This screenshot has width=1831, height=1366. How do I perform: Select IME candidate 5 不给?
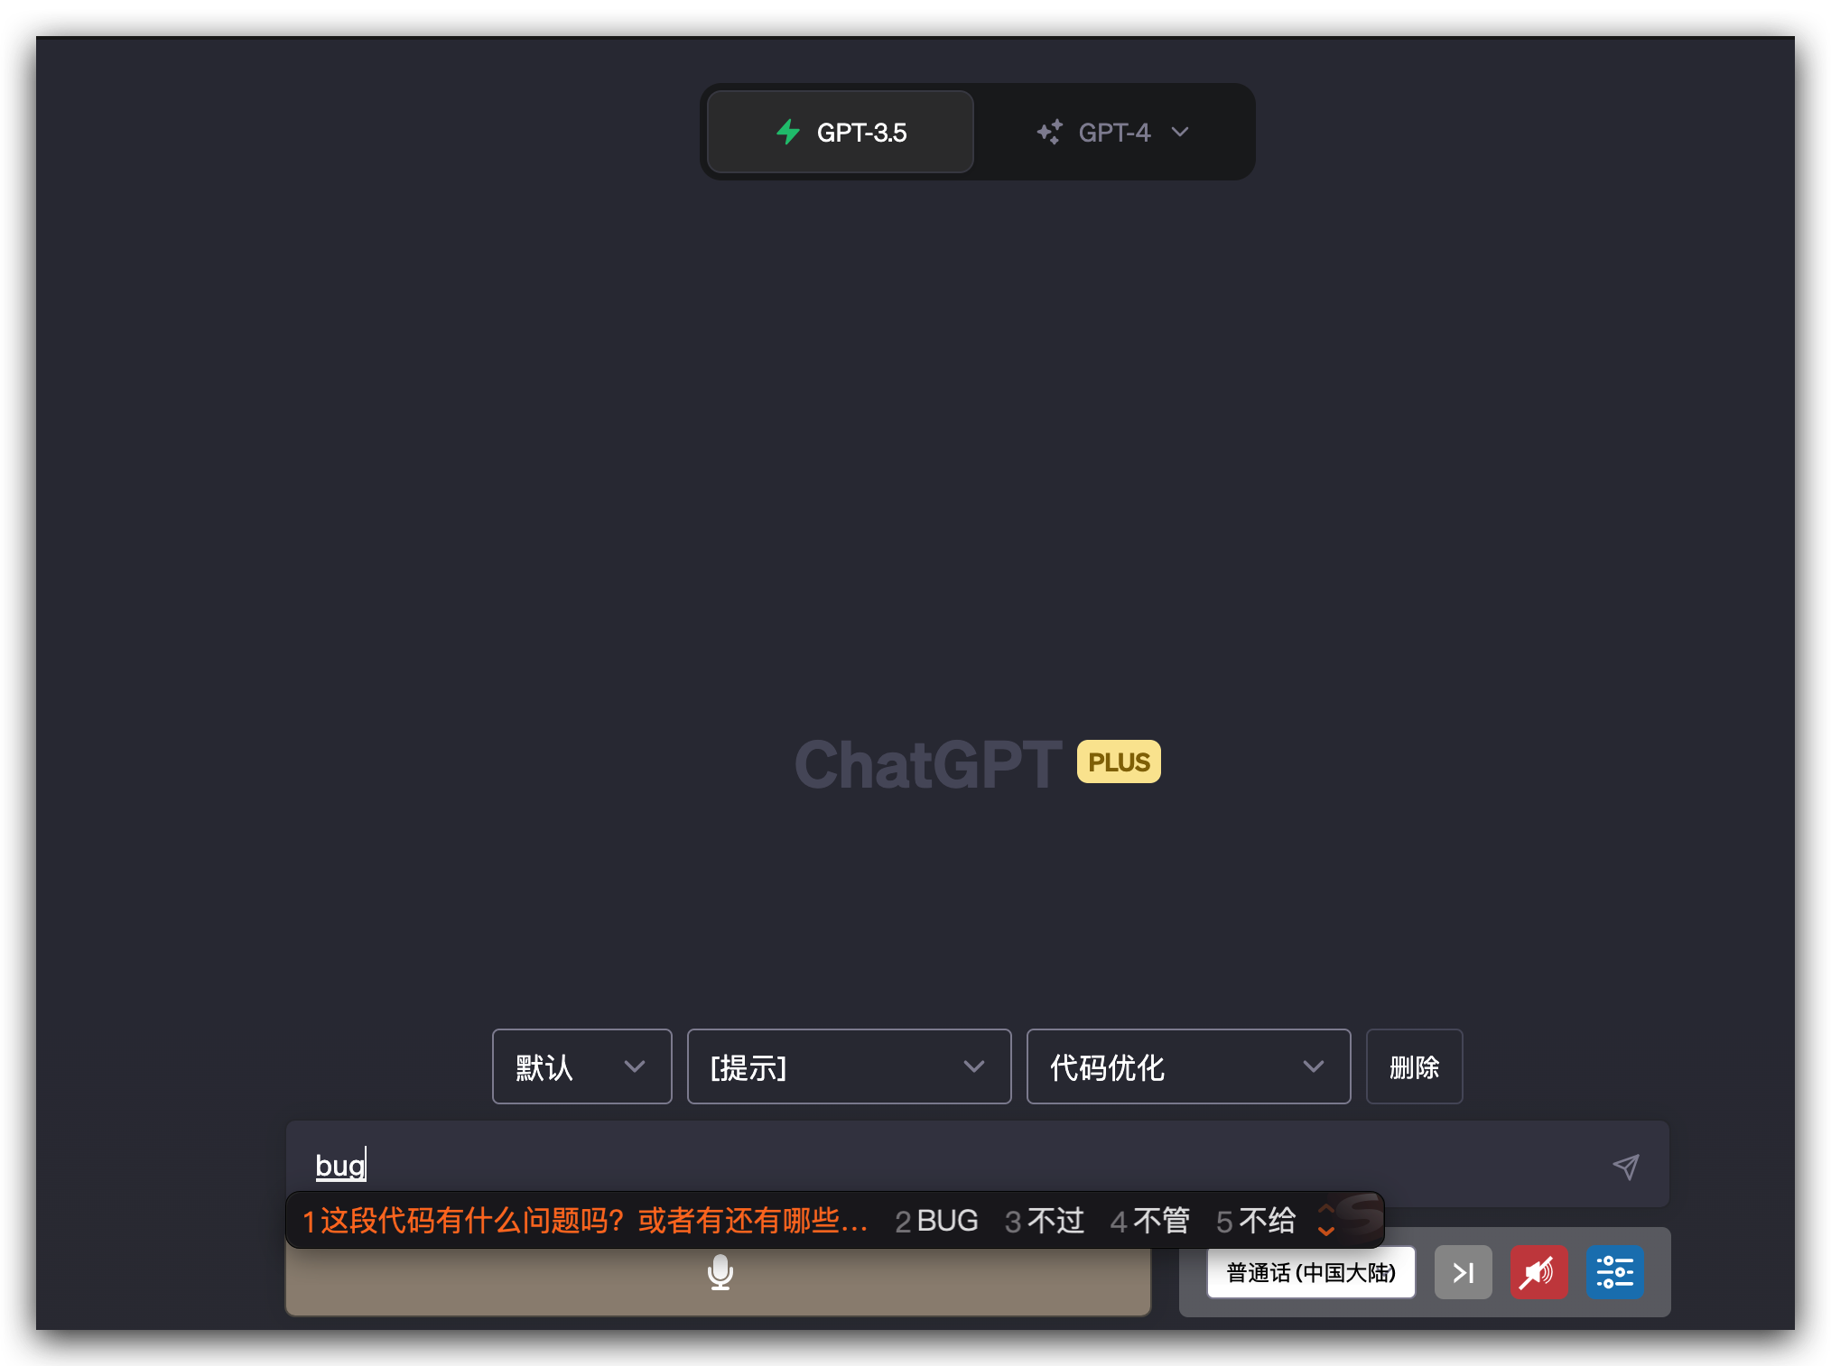tap(1256, 1221)
